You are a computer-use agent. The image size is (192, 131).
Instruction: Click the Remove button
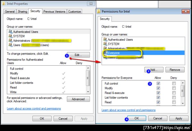point(175,70)
